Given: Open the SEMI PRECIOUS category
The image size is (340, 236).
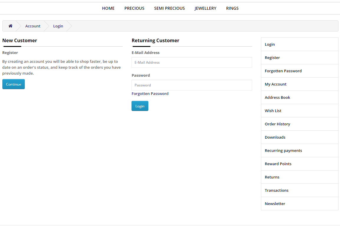Looking at the screenshot, I should point(169,8).
